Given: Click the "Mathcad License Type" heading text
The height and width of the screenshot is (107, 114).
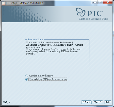Looking at the screenshot, I should [94, 19].
